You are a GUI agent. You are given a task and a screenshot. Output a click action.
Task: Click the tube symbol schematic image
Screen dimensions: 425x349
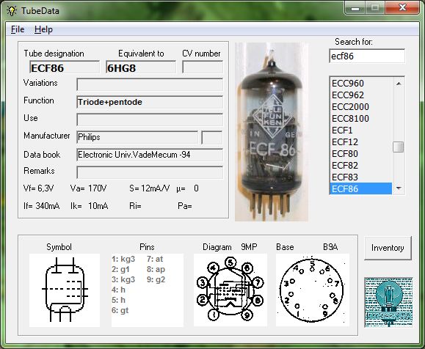click(65, 290)
